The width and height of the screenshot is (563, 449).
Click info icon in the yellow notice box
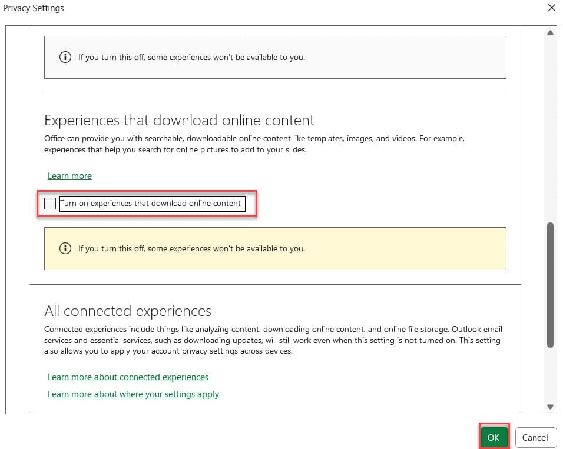point(65,248)
